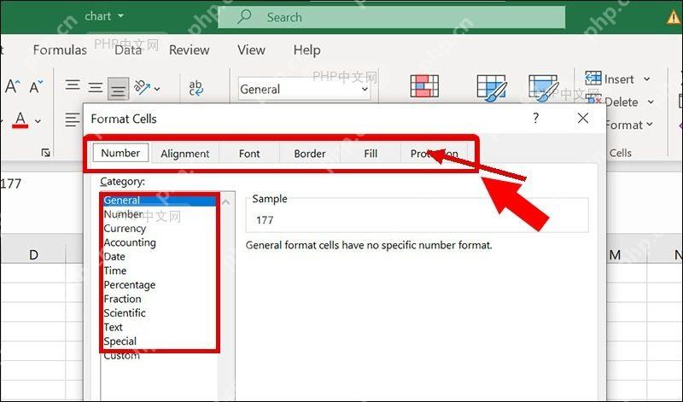Open Conditional Formatting icon
683x402 pixels.
424,86
